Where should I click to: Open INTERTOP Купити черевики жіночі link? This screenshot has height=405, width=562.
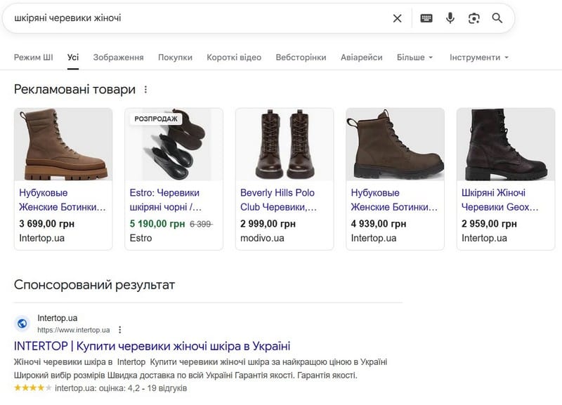[152, 346]
